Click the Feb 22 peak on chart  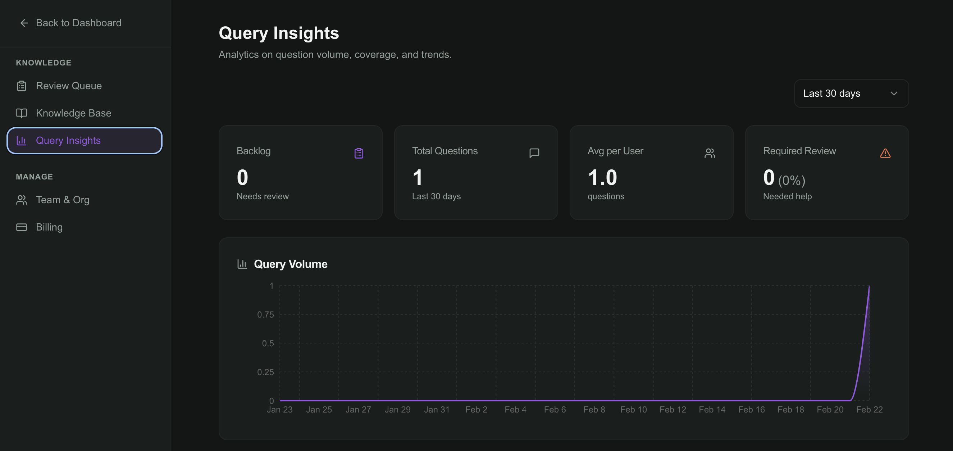(868, 286)
